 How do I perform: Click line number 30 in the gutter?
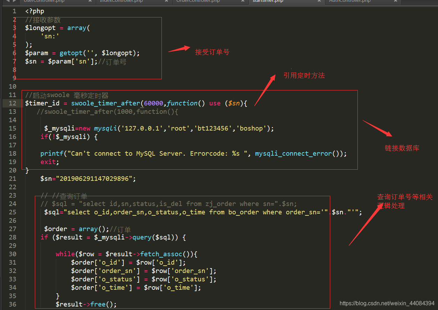pos(13,254)
